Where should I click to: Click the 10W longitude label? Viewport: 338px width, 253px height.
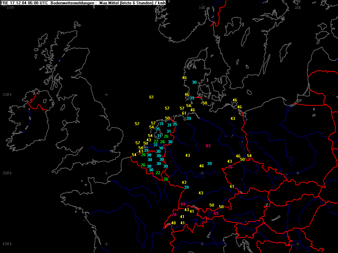(x=10, y=8)
